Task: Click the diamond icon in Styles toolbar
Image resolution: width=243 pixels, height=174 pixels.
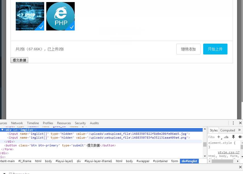Action: [x=240, y=137]
